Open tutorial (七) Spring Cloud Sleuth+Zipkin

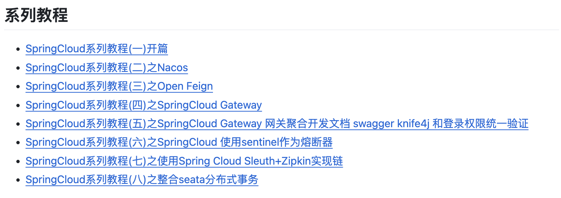(x=184, y=161)
